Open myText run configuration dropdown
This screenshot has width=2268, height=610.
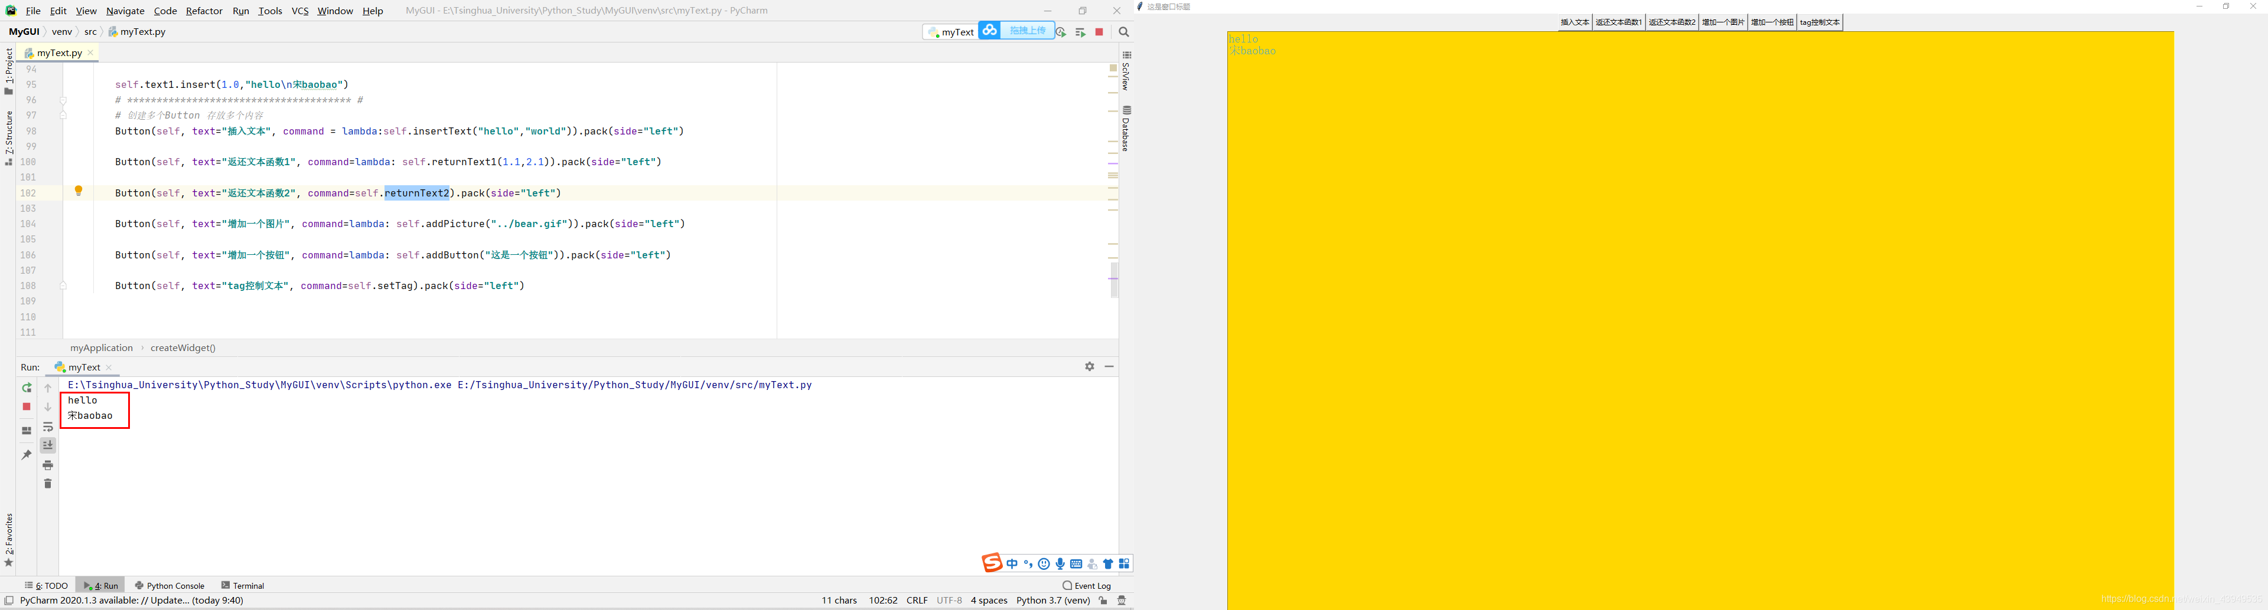[x=951, y=32]
